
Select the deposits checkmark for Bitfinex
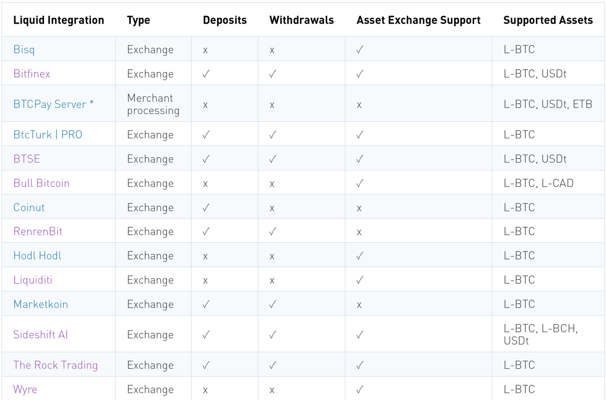point(206,74)
